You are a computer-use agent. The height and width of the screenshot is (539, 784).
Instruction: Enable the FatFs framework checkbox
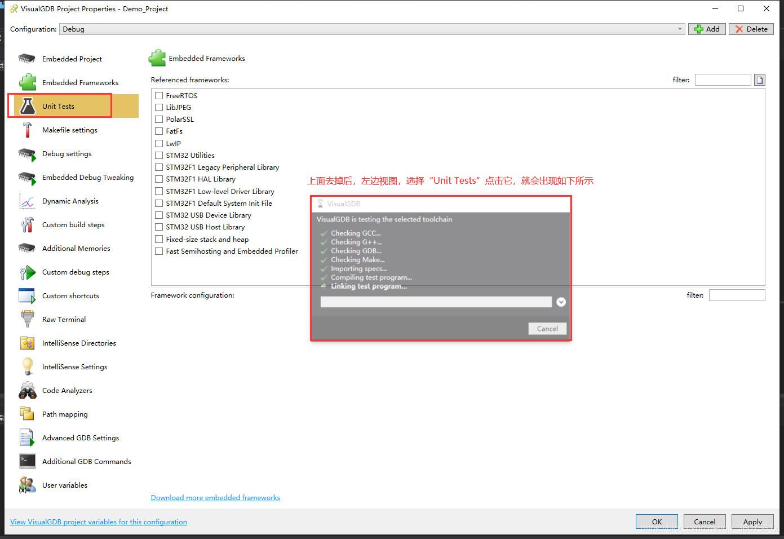point(159,131)
